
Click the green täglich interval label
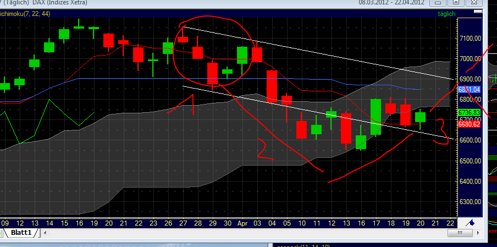tap(446, 14)
